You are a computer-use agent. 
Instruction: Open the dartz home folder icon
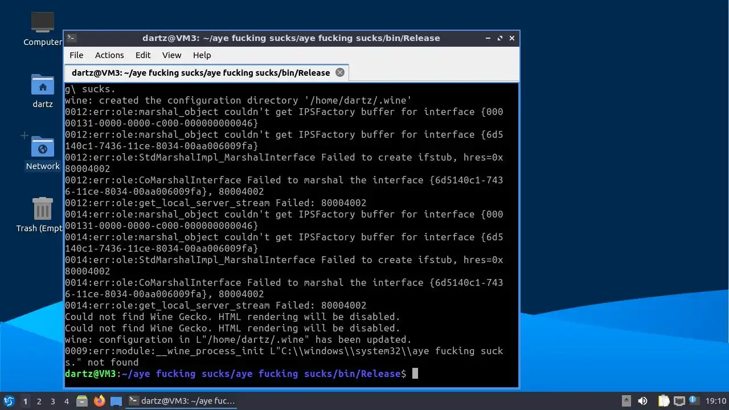[x=43, y=85]
